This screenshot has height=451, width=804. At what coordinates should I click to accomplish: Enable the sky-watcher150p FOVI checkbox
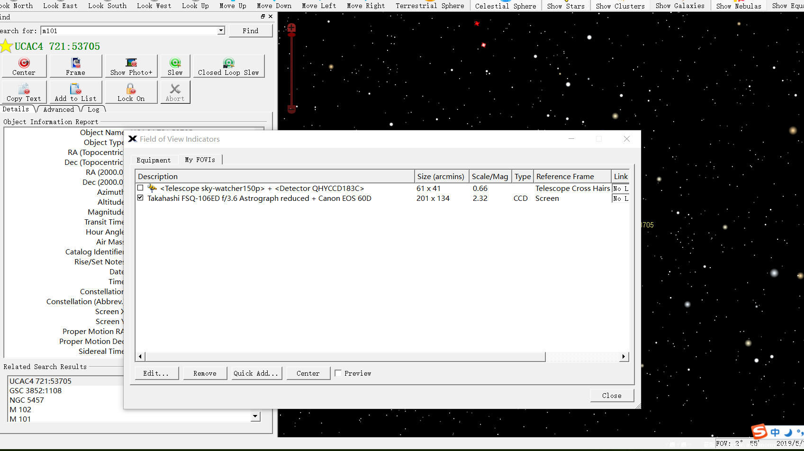140,188
